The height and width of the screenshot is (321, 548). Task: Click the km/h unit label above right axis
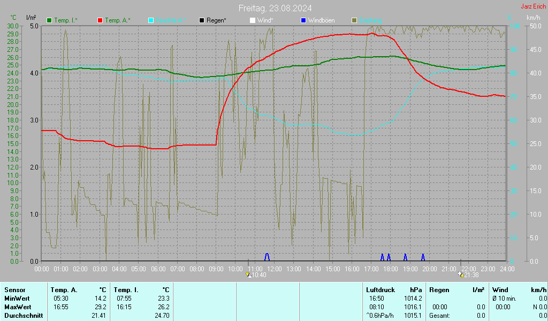point(533,18)
